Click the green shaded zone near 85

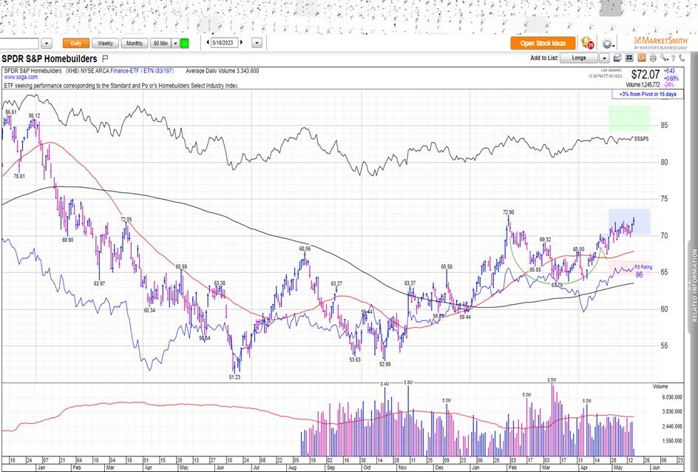pyautogui.click(x=629, y=118)
